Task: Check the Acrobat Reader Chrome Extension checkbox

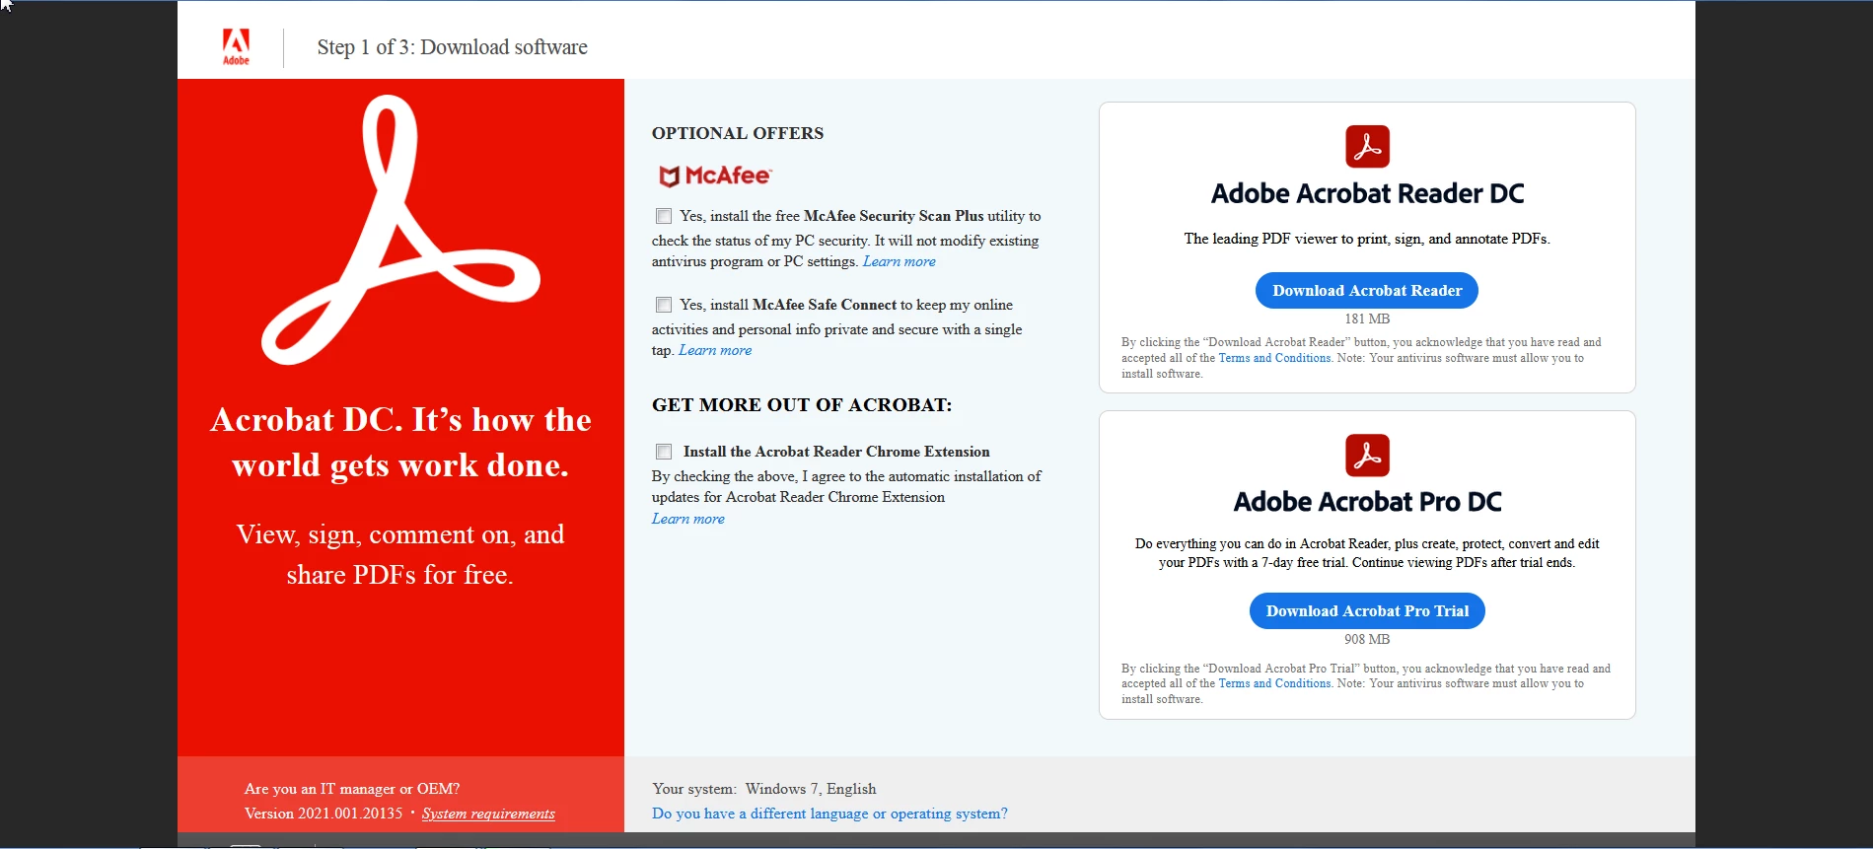Action: (664, 452)
